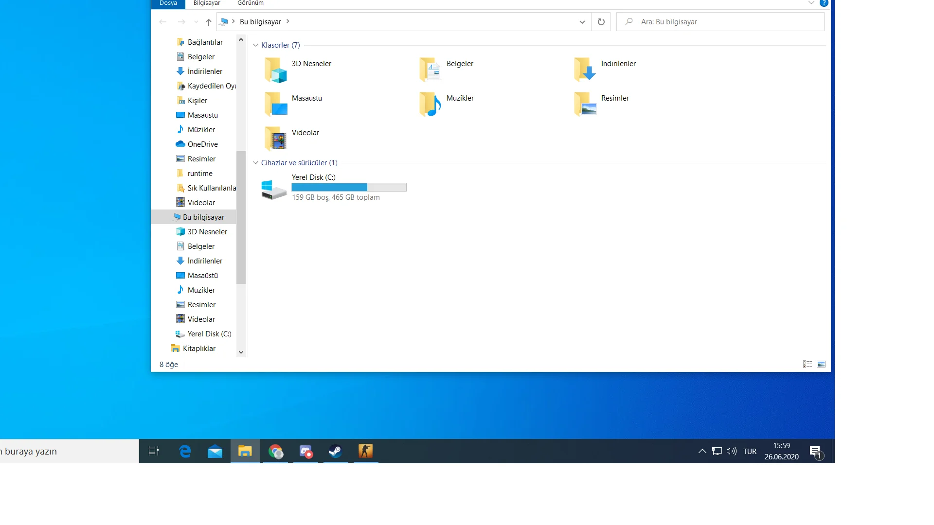
Task: Open Google Chrome from the taskbar
Action: point(275,452)
